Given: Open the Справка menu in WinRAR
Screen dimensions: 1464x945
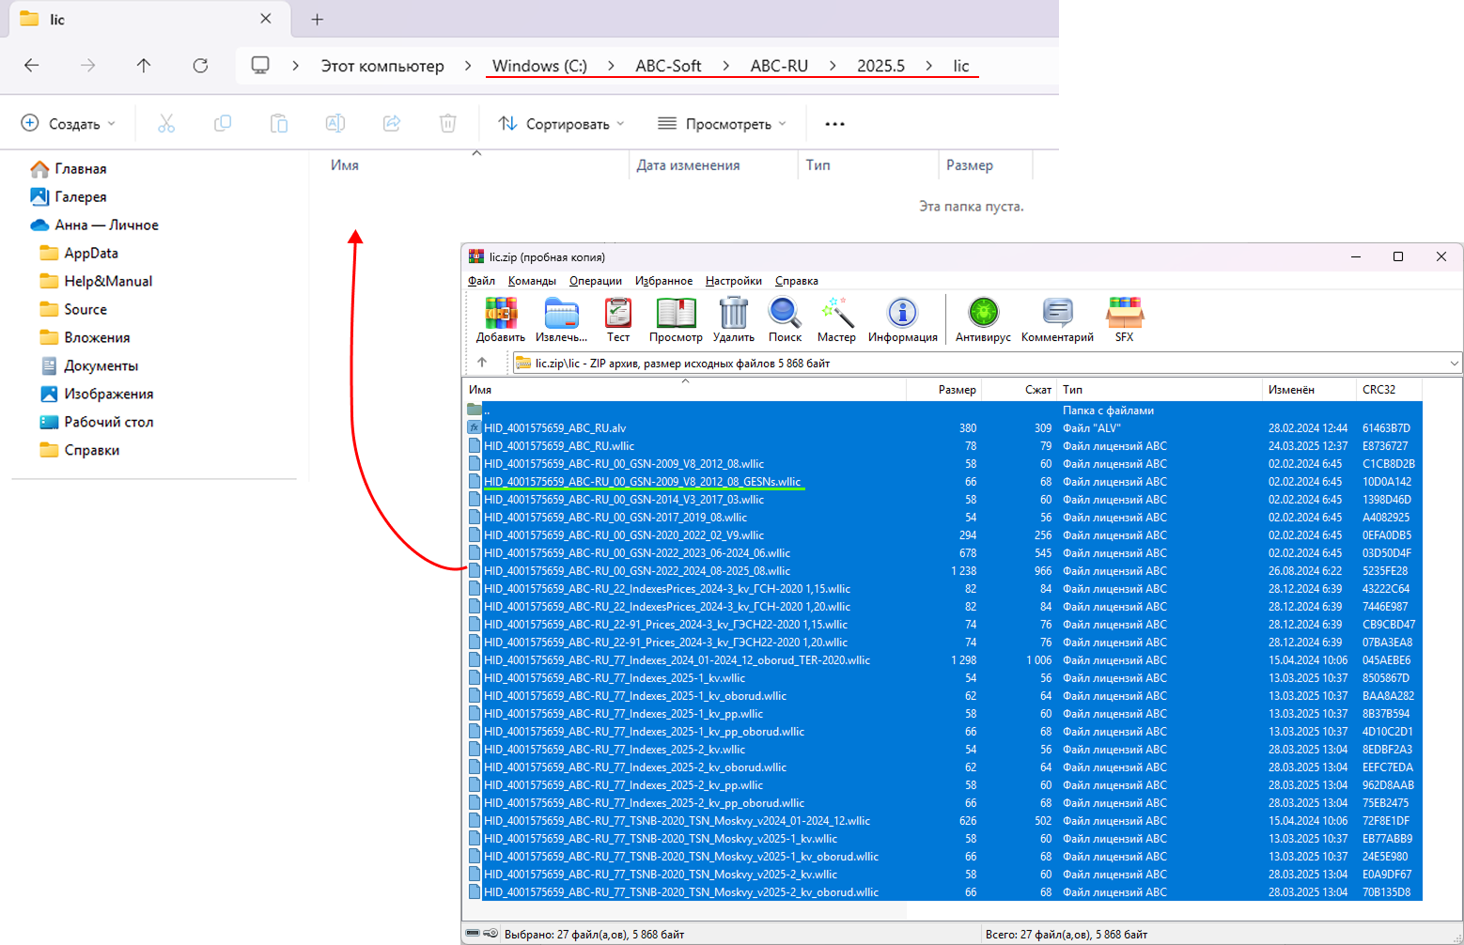Looking at the screenshot, I should tap(797, 281).
